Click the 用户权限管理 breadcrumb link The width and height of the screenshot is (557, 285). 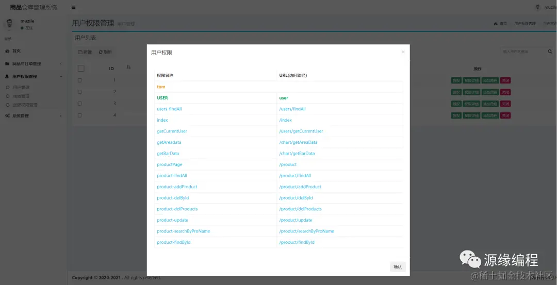[525, 24]
